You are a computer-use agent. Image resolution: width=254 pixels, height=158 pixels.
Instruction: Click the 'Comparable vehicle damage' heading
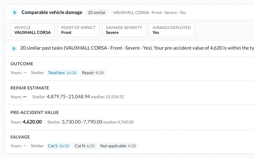click(x=52, y=12)
